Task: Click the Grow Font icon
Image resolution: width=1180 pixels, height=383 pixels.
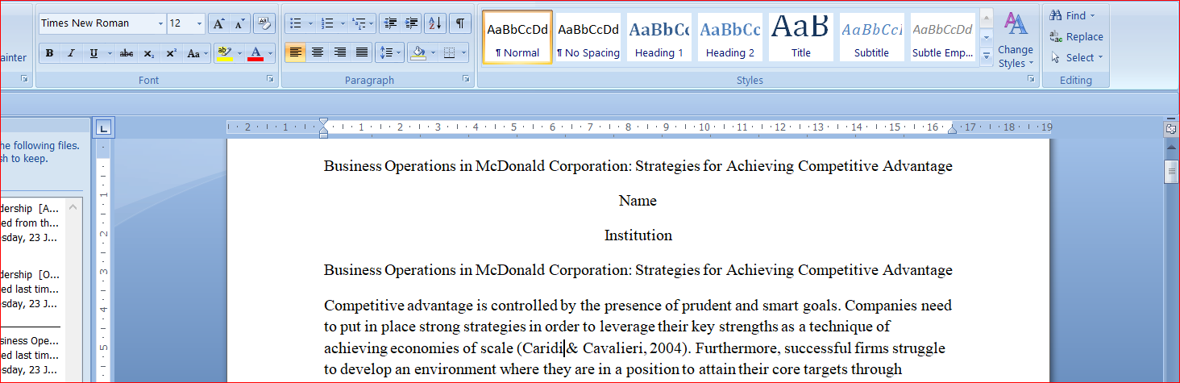Action: click(218, 23)
